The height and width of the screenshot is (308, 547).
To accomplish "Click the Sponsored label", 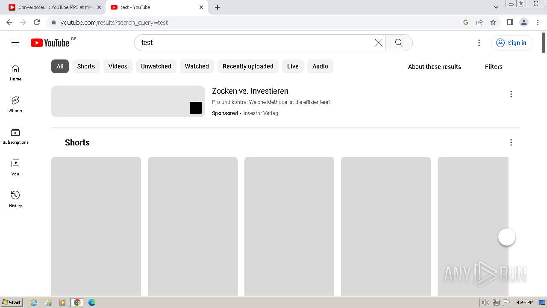I will coord(225,113).
